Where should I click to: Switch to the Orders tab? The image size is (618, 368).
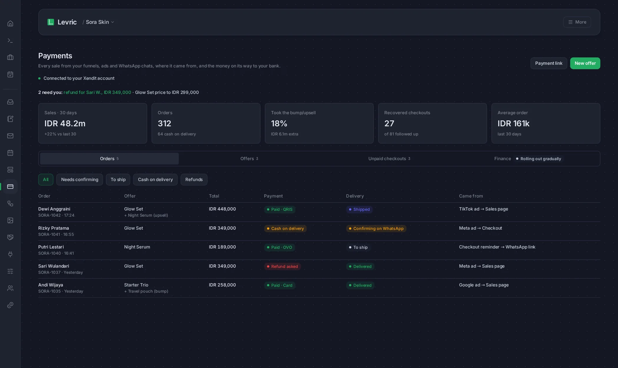click(x=109, y=159)
